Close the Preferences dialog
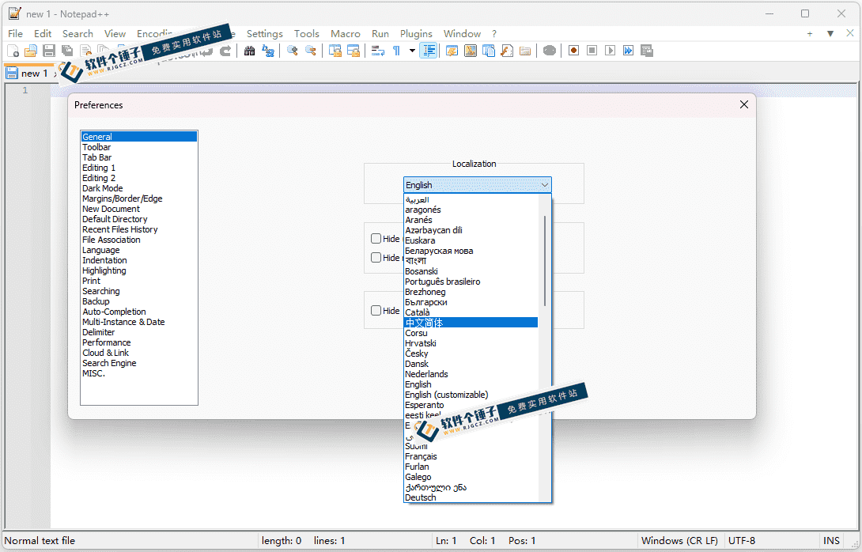This screenshot has width=862, height=552. 744,104
